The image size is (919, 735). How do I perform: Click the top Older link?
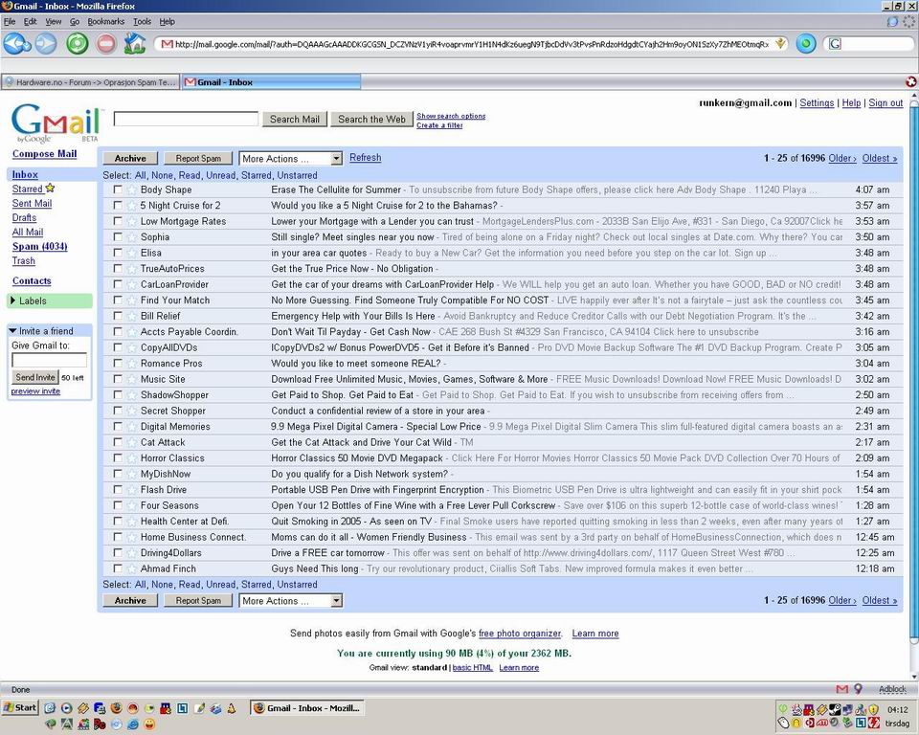click(x=842, y=158)
